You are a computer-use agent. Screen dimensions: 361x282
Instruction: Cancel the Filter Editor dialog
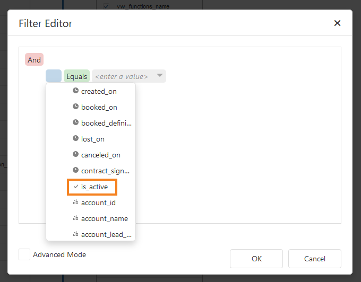point(315,259)
